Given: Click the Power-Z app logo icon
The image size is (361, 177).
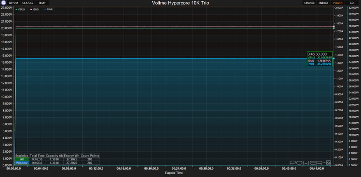Looking at the screenshot, I should pyautogui.click(x=3, y=2).
